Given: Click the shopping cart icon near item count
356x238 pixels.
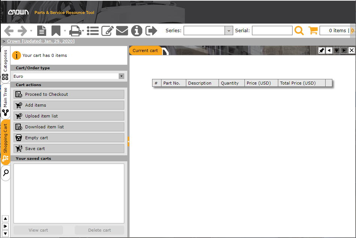Looking at the screenshot, I should pos(313,31).
